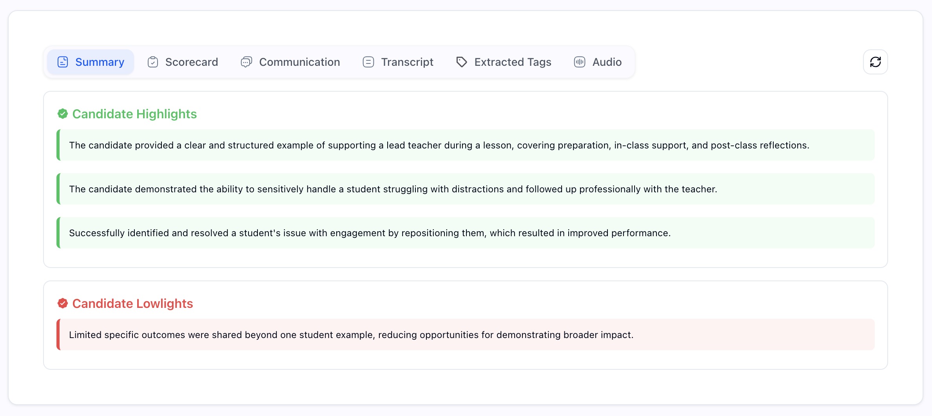Click the green check badge beside Candidate Highlights
This screenshot has height=416, width=932.
point(63,114)
